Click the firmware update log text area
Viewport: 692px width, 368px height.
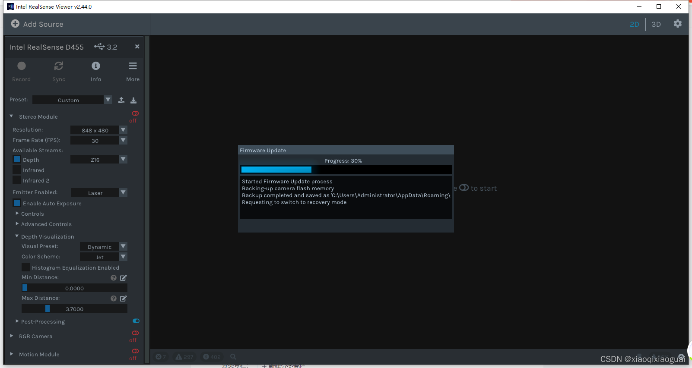tap(346, 198)
